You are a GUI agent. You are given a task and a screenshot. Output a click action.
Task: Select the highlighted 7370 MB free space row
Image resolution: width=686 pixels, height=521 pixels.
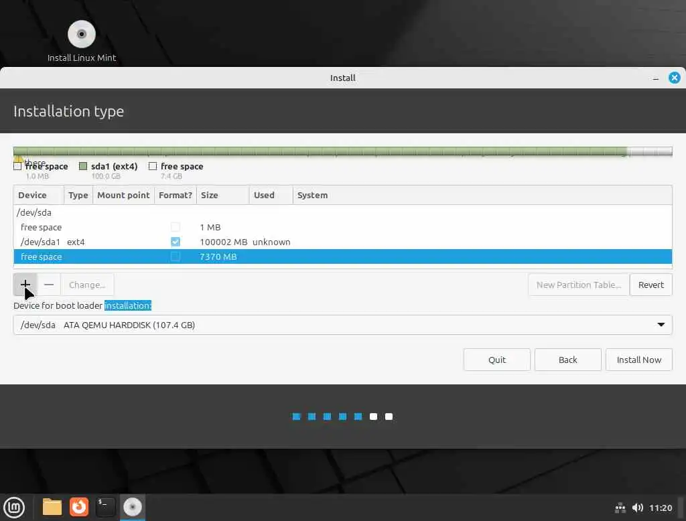pyautogui.click(x=342, y=256)
